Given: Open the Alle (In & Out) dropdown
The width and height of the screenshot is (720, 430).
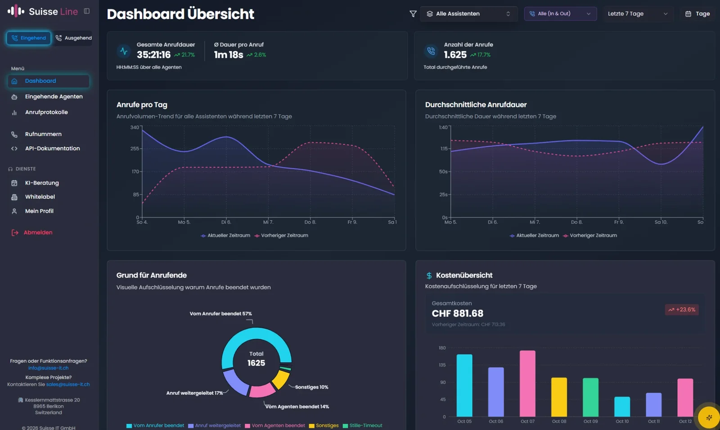Looking at the screenshot, I should point(560,14).
